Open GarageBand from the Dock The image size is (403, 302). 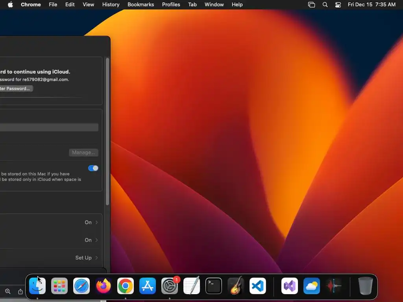236,286
